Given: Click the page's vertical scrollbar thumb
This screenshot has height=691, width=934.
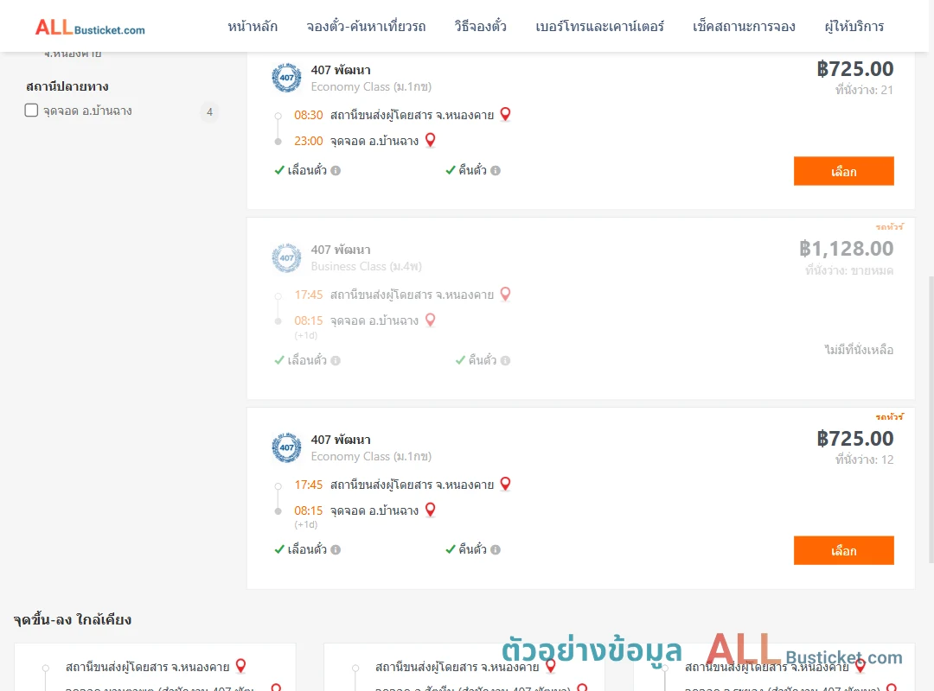Looking at the screenshot, I should click(931, 420).
